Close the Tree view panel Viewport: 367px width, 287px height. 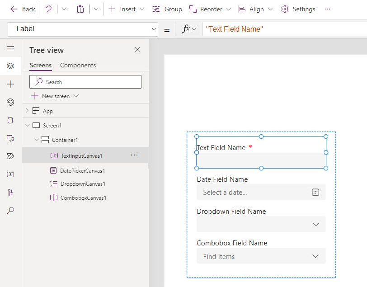(137, 50)
